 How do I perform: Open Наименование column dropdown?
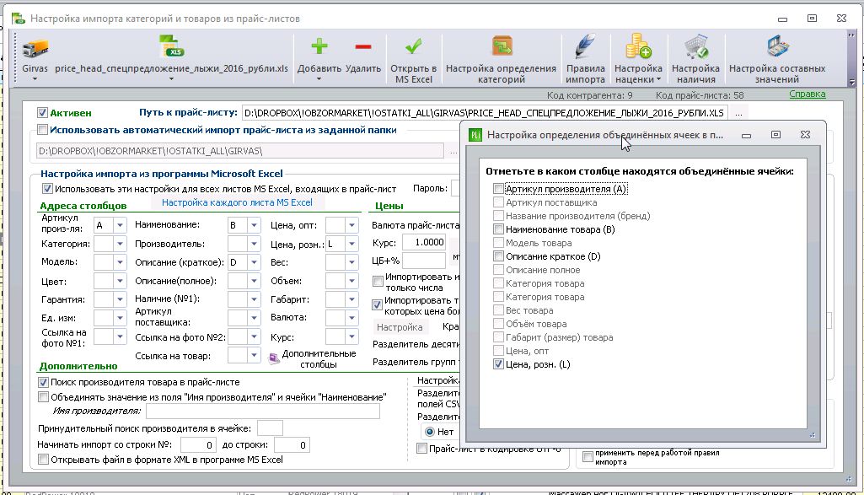(254, 225)
